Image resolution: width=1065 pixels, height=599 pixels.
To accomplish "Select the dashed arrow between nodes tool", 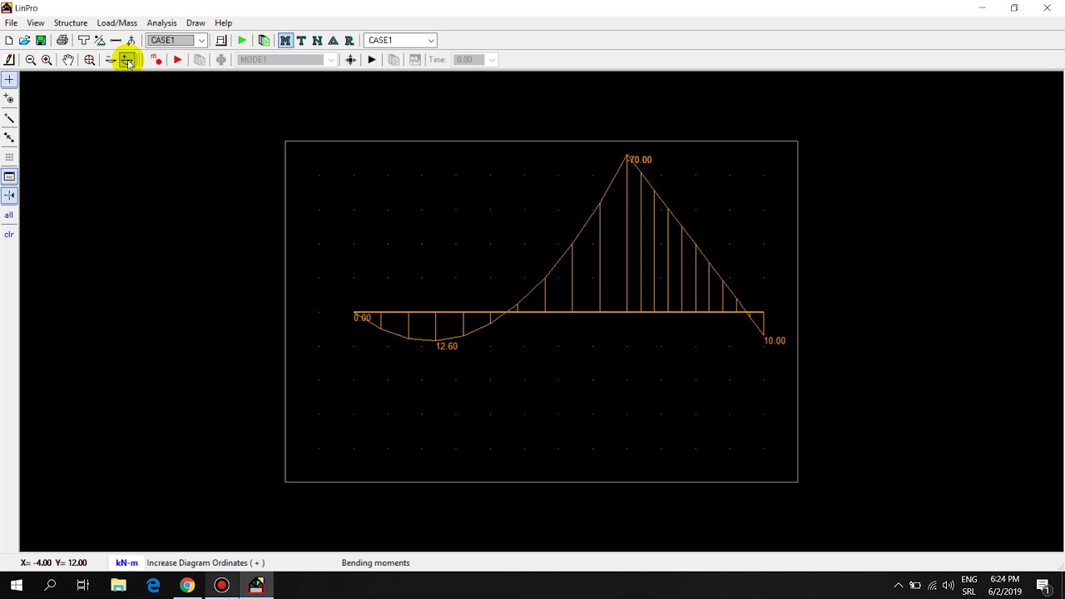I will tap(9, 138).
